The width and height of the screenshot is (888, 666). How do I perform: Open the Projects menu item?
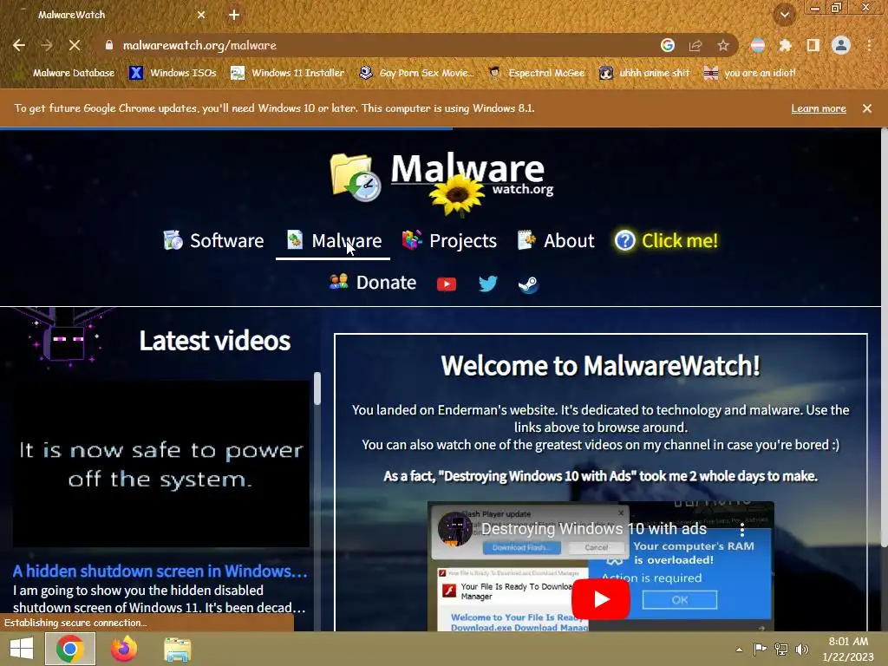tap(449, 241)
